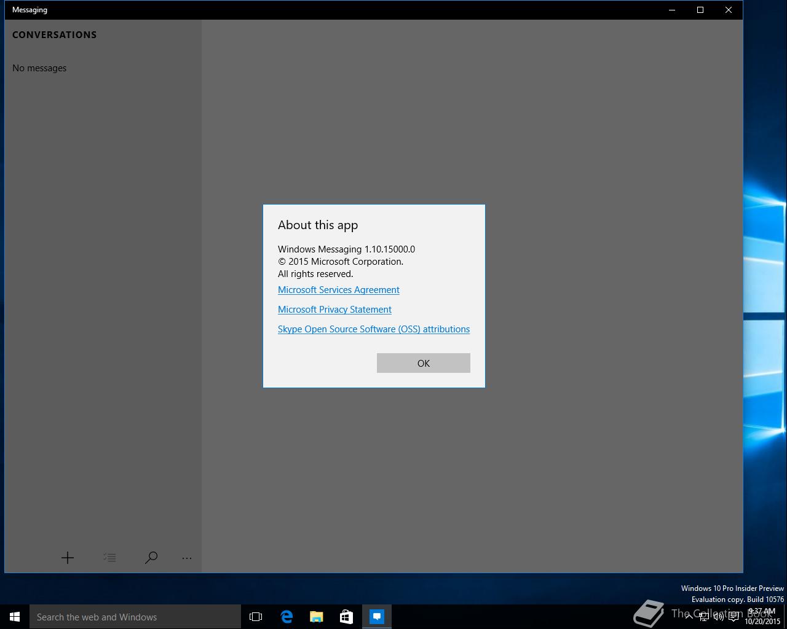Open the Store from the taskbar

tap(347, 617)
